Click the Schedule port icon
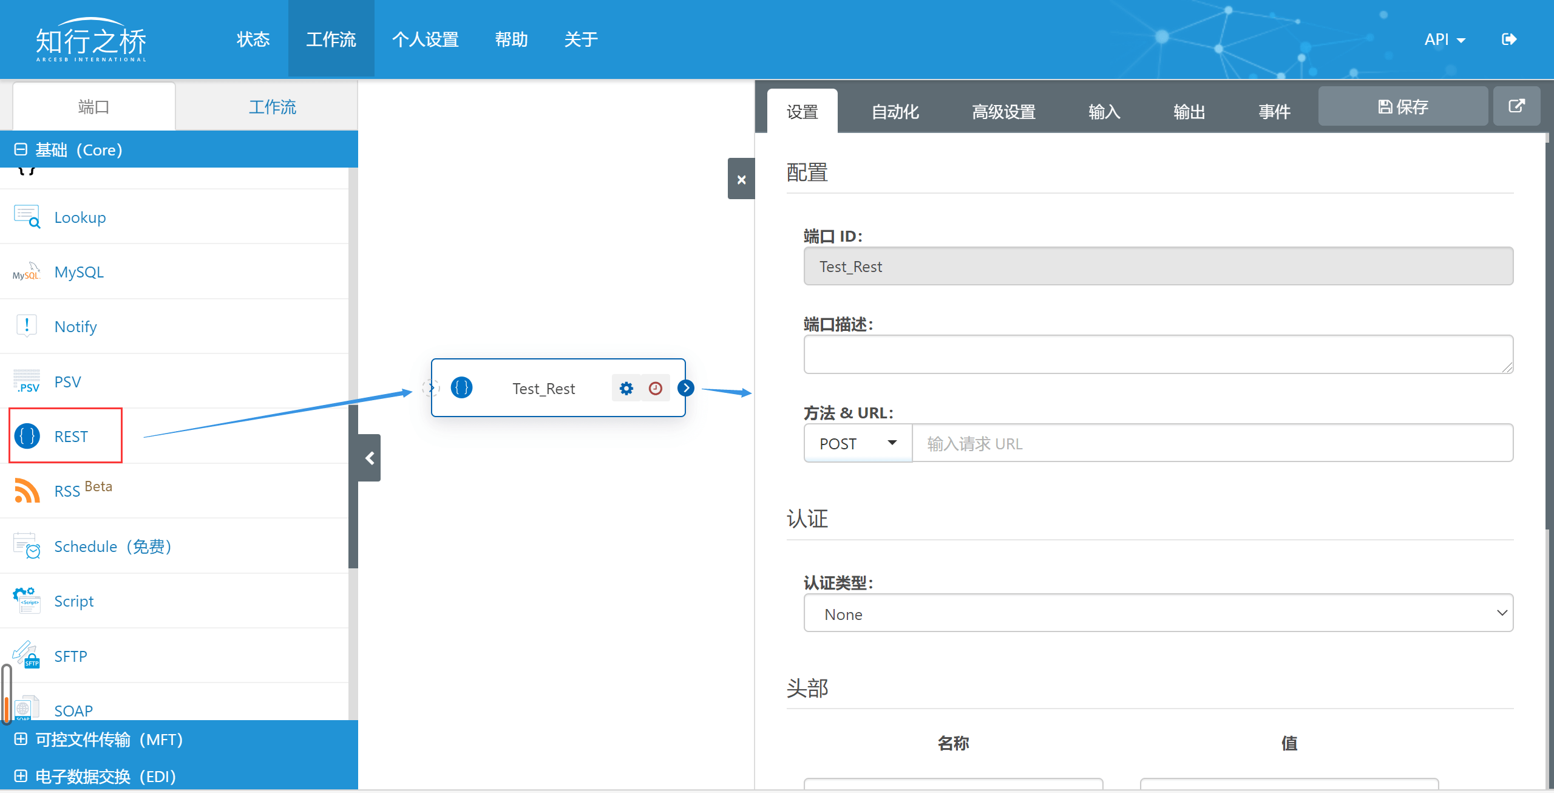 click(26, 545)
